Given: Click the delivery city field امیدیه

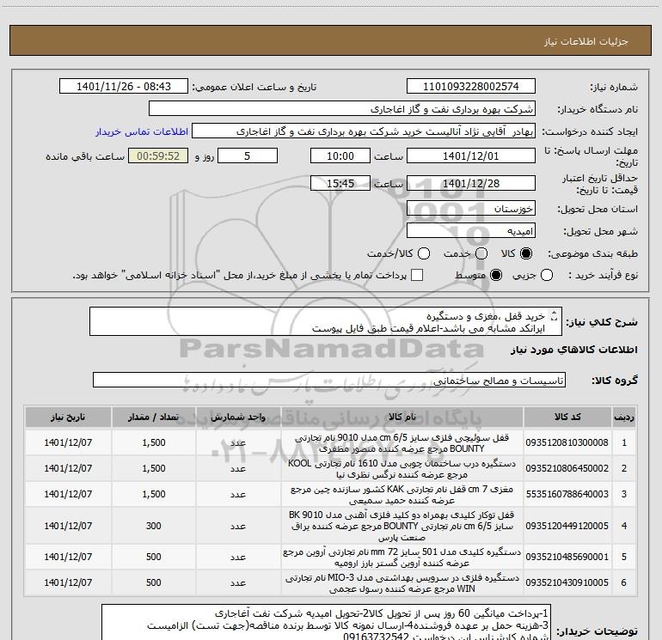Looking at the screenshot, I should point(471,231).
